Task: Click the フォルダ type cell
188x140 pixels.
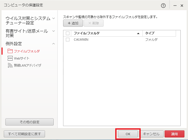Action: click(151, 40)
